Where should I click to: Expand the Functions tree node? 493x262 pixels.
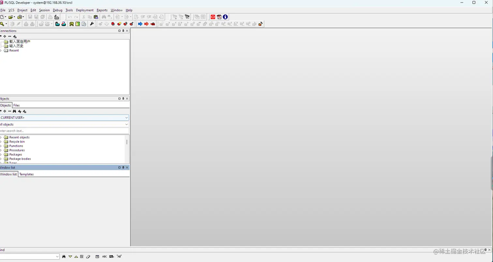(x=1, y=146)
